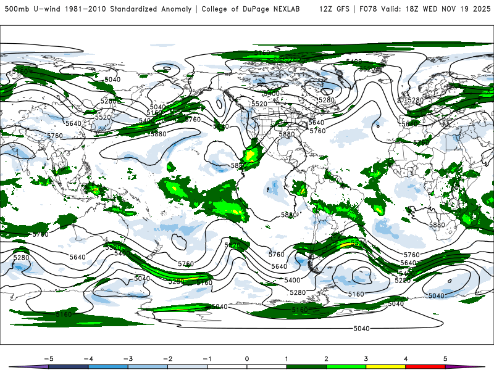Click the blue -4 to -3 colorbar segment

[108, 367]
